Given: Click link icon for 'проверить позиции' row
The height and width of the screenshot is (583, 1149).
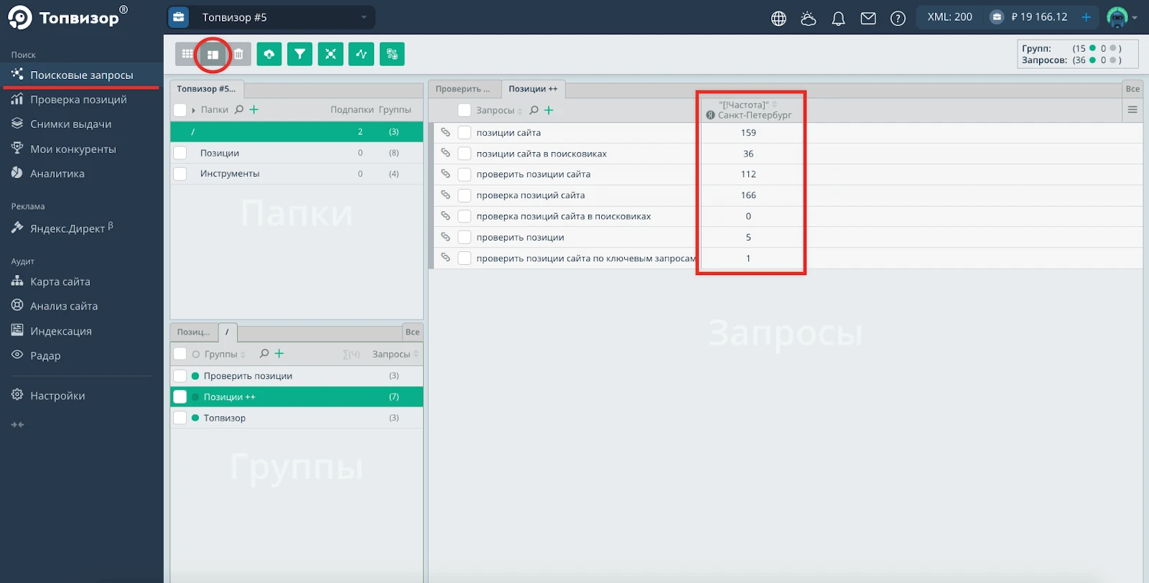Looking at the screenshot, I should point(445,237).
